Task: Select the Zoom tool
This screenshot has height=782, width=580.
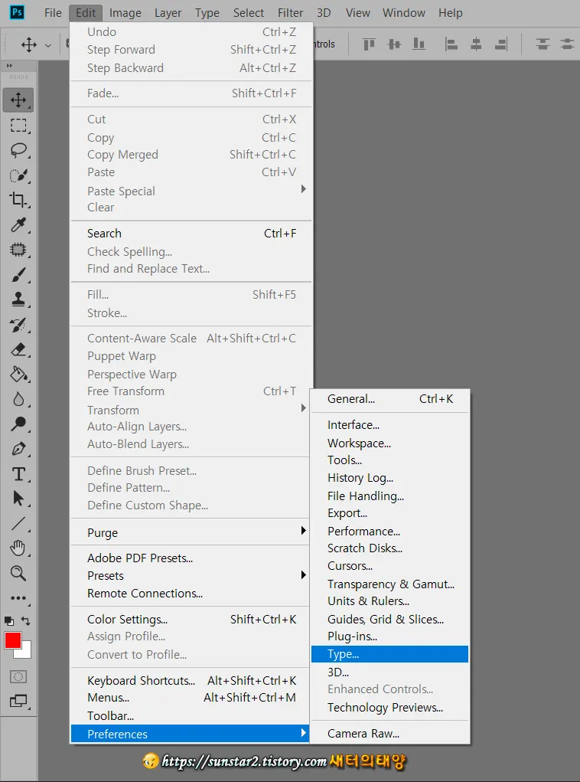Action: coord(18,573)
